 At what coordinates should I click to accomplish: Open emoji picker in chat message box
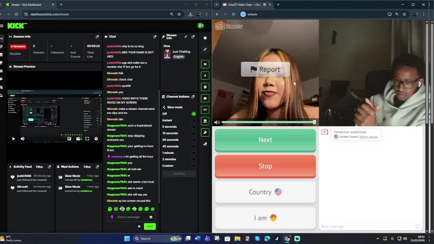click(x=151, y=217)
